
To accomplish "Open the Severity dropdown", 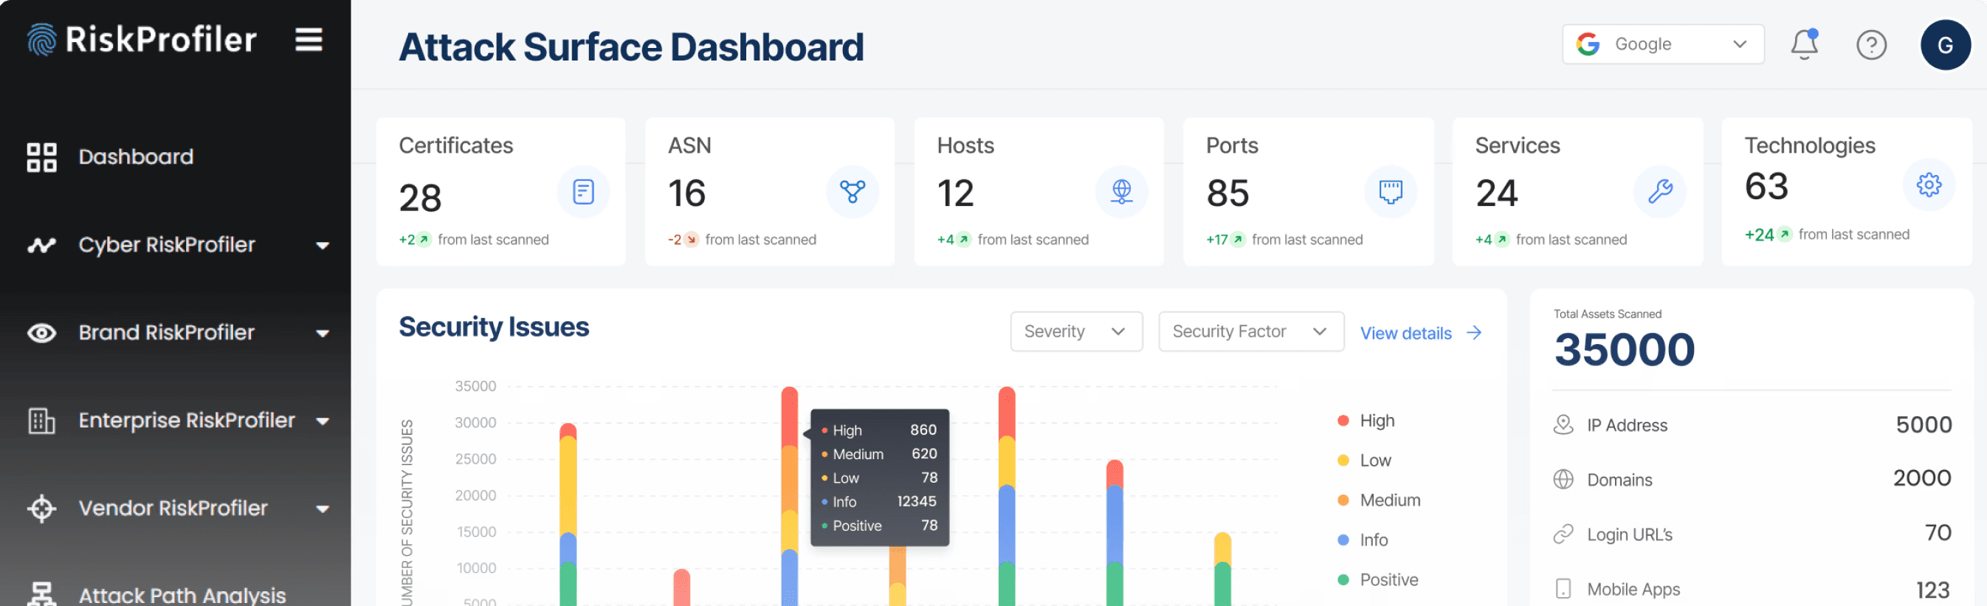I will pyautogui.click(x=1076, y=332).
